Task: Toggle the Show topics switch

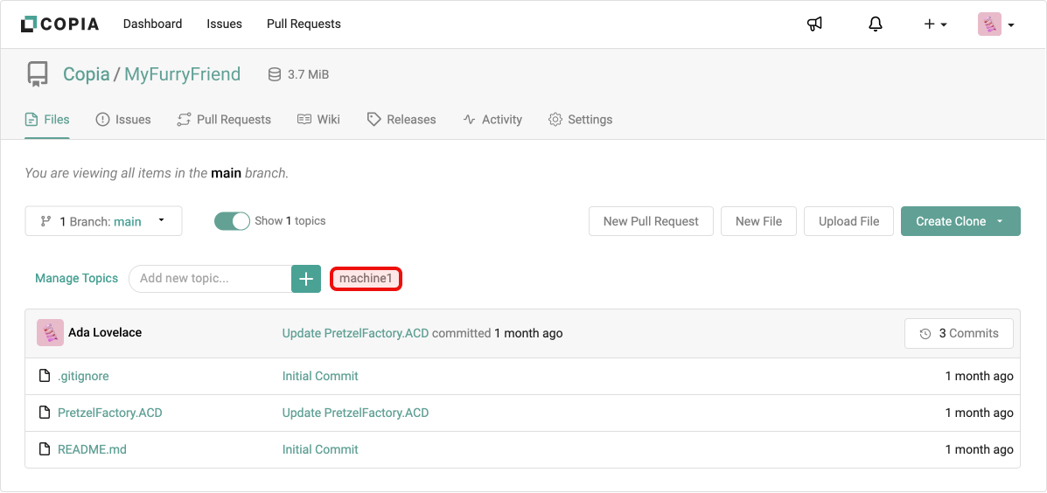Action: (x=232, y=221)
